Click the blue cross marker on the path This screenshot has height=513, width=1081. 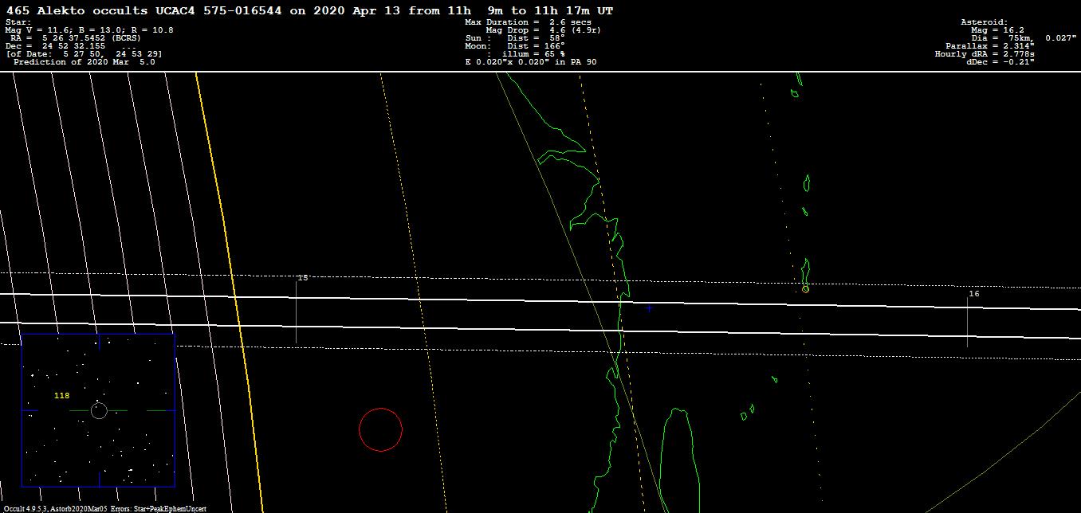coord(648,308)
